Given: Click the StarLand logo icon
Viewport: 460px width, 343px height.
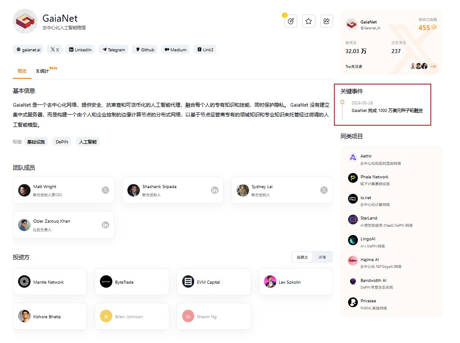Looking at the screenshot, I should 353,220.
